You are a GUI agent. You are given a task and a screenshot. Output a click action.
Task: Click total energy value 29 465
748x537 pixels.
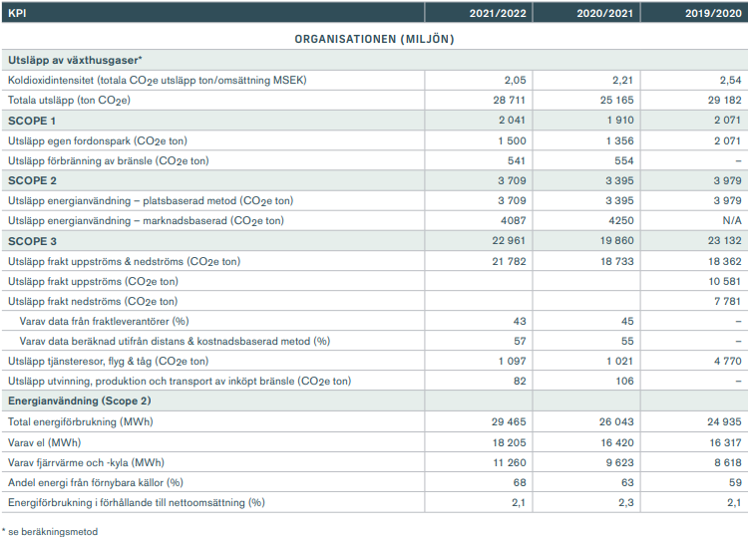click(509, 422)
